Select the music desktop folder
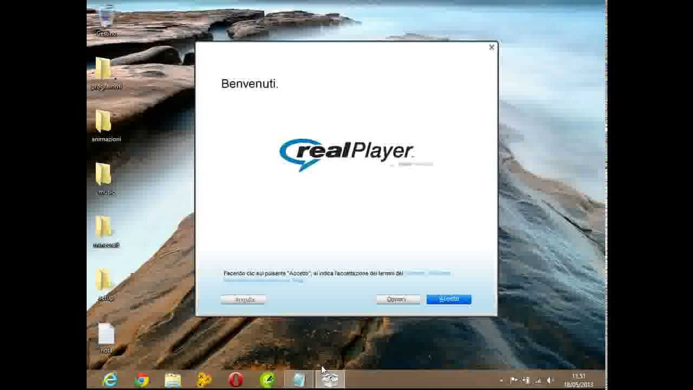Screen dimensions: 693x390 click(106, 179)
